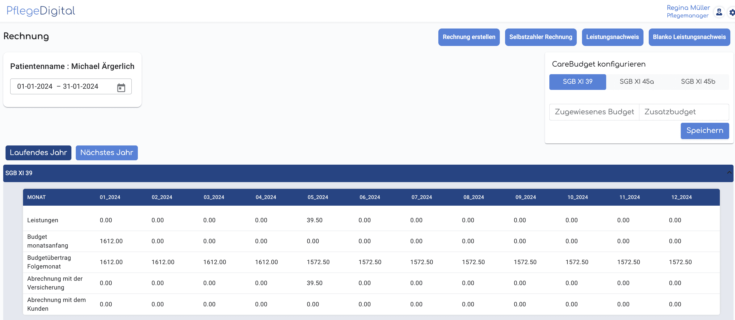Switch to the SGB XI 45b tab
The width and height of the screenshot is (735, 320).
click(x=698, y=82)
